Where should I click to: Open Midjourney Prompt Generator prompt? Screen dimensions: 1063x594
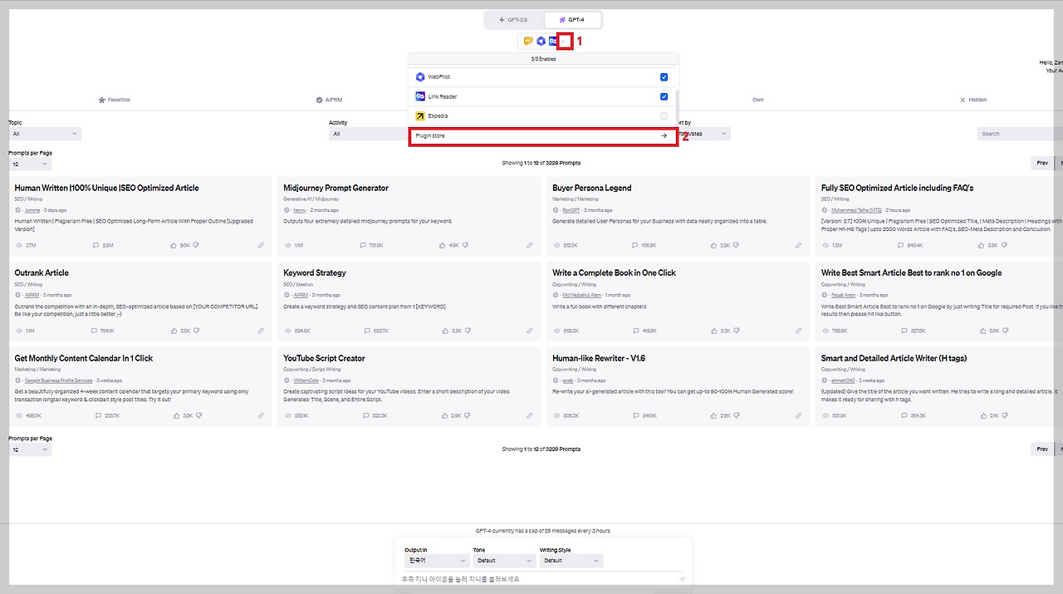tap(336, 188)
